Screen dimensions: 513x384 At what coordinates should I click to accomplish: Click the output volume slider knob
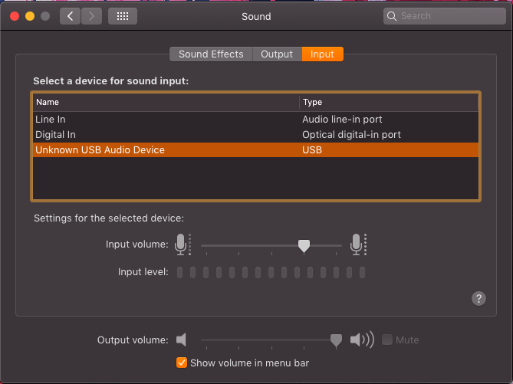[335, 340]
